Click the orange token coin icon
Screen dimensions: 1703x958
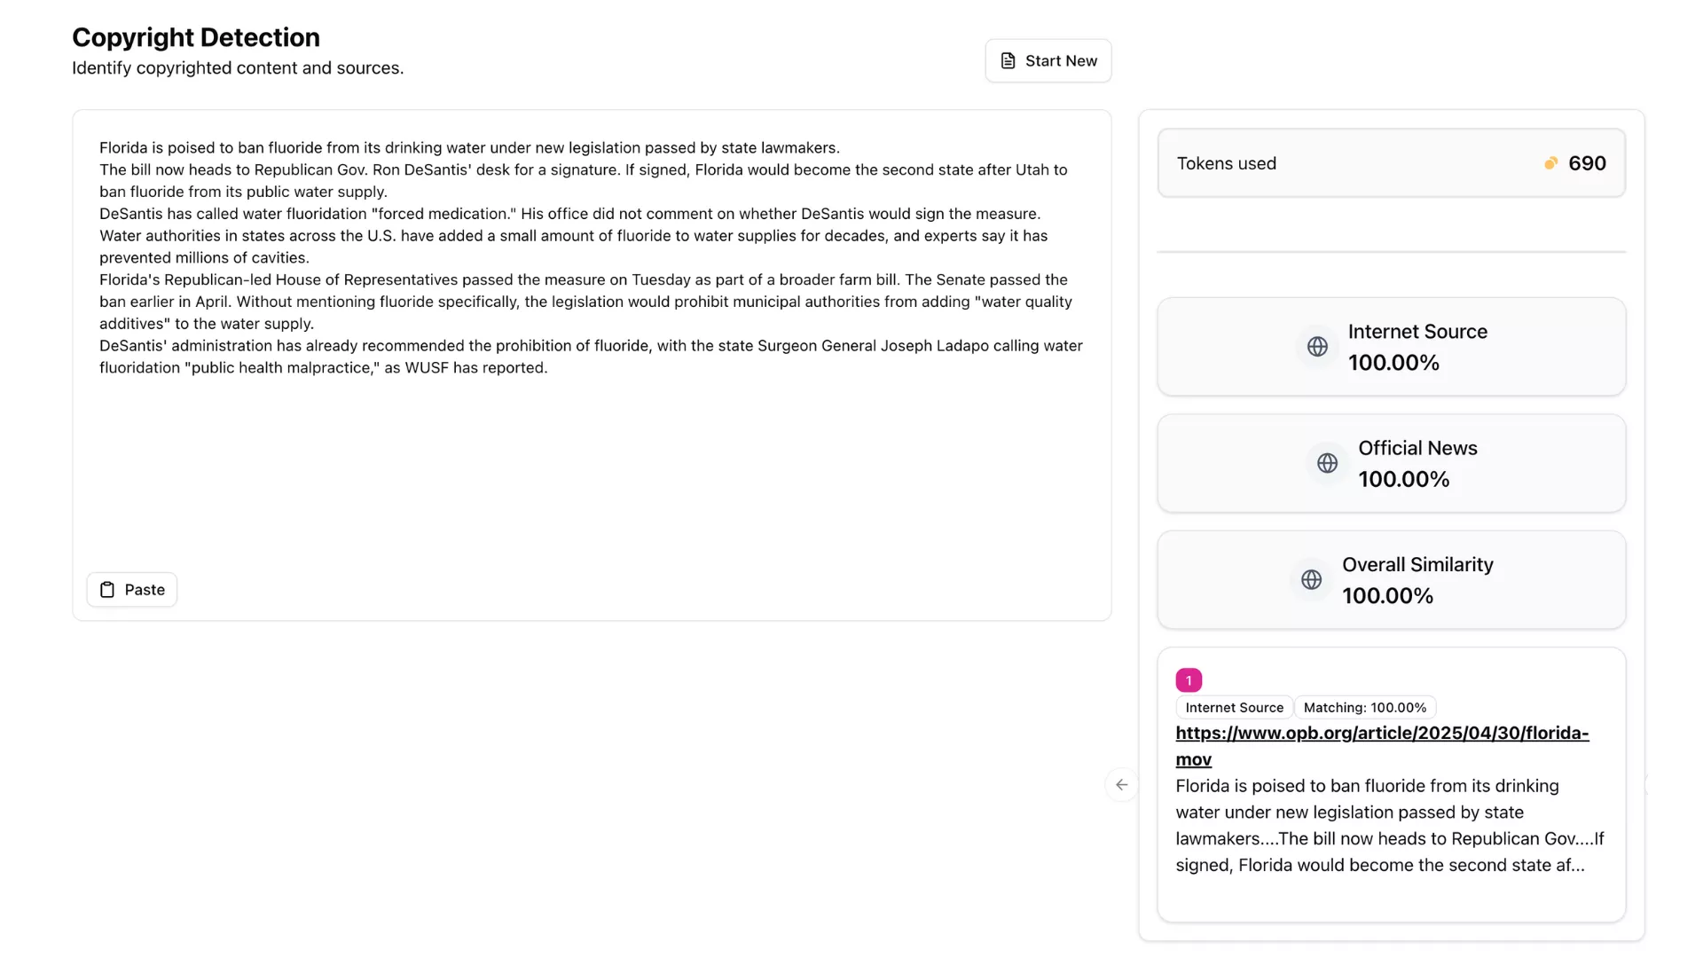pyautogui.click(x=1550, y=163)
